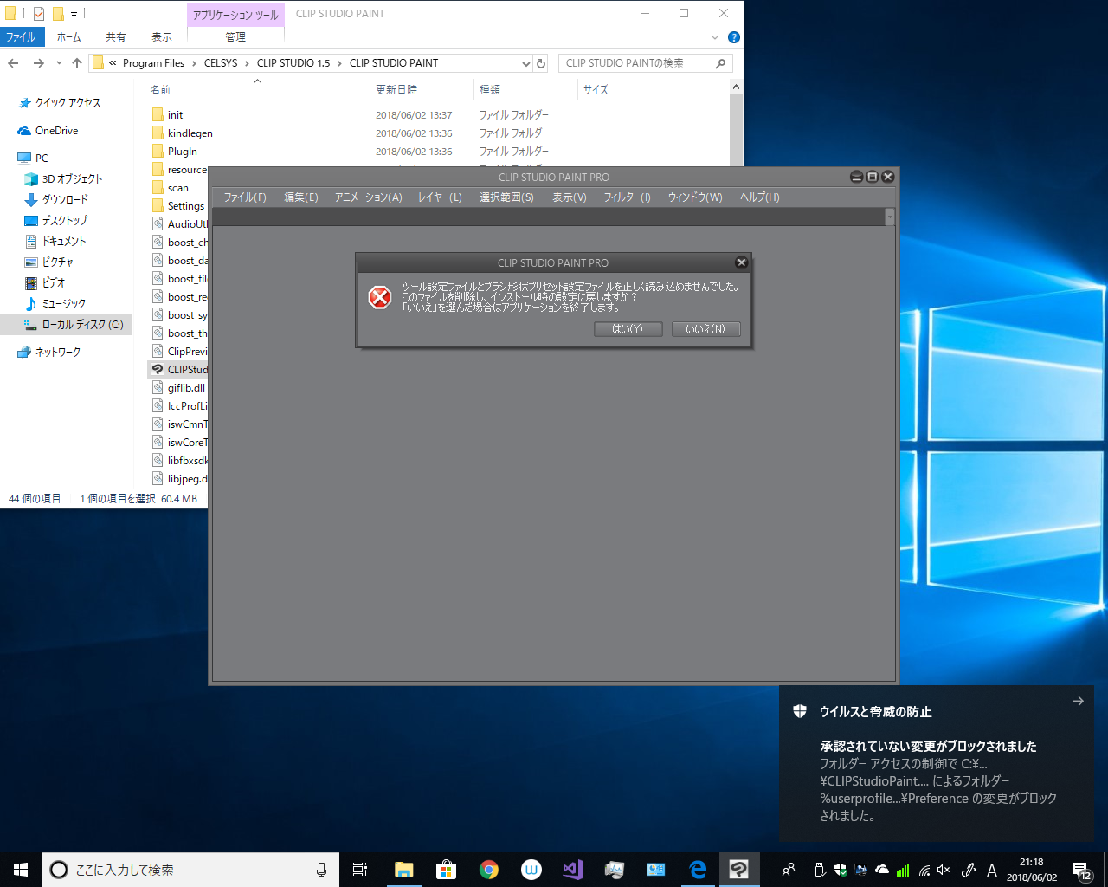This screenshot has height=887, width=1108.
Task: Click the CLIP STUDIO PAINT search field
Action: (636, 63)
